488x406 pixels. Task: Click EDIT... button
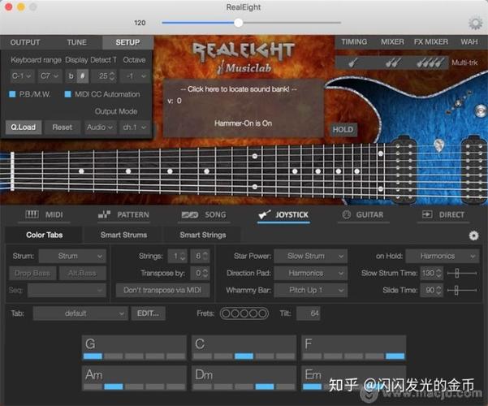[x=148, y=313]
